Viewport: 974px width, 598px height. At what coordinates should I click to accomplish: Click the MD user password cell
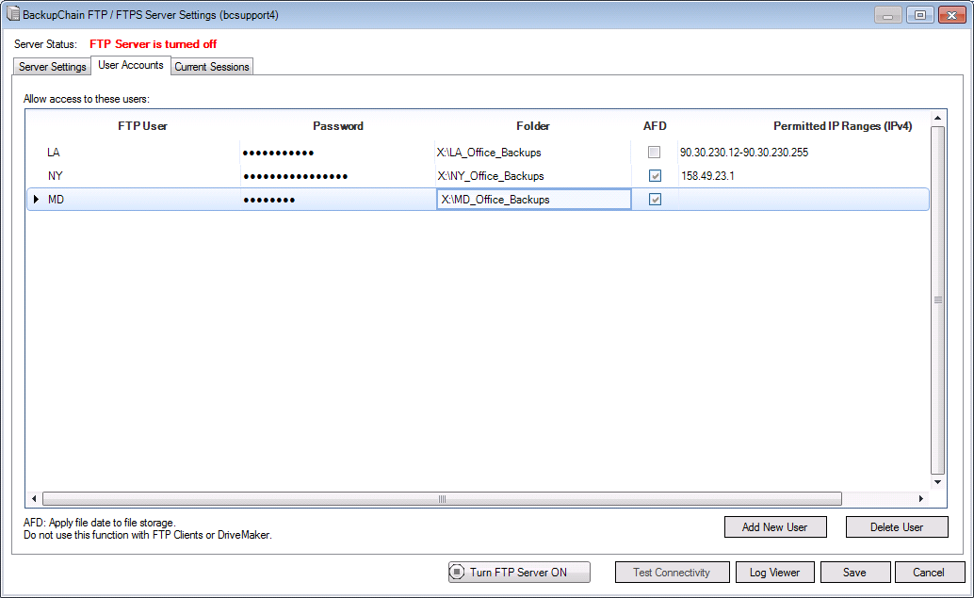pyautogui.click(x=338, y=200)
